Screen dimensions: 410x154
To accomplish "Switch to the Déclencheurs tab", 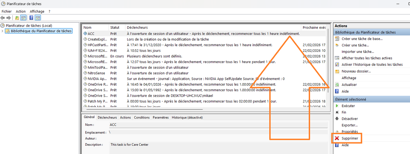I will [x=107, y=118].
